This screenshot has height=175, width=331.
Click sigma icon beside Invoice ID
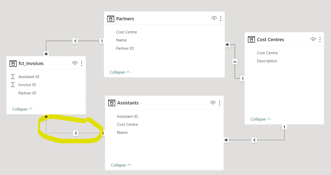coord(13,85)
